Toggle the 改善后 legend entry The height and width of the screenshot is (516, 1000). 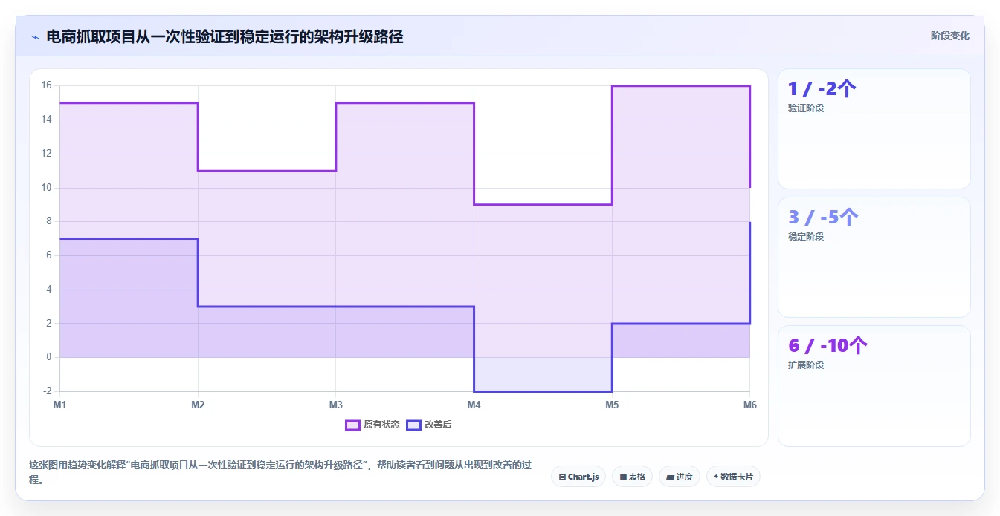428,425
